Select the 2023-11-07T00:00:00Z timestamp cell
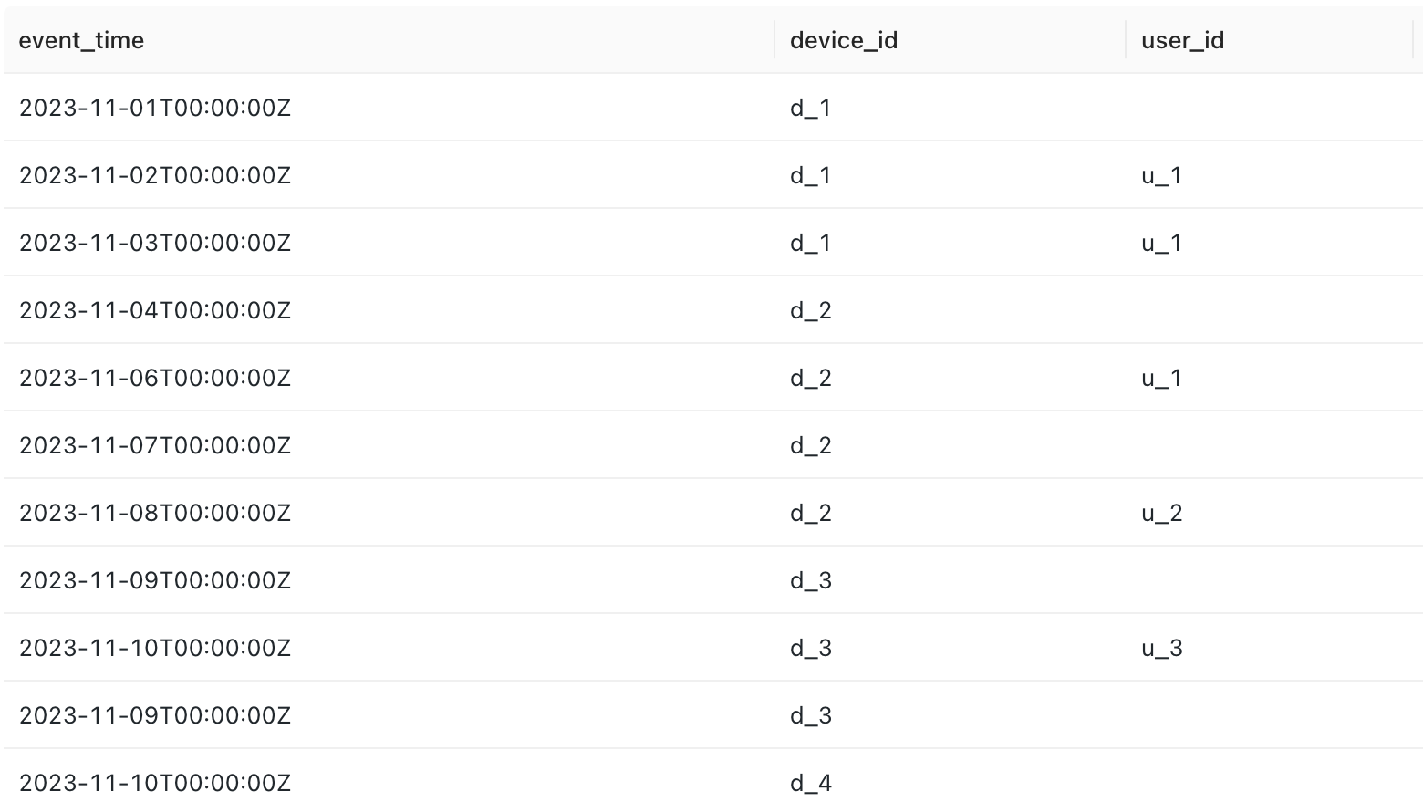Screen dimensions: 1423x812 click(155, 445)
